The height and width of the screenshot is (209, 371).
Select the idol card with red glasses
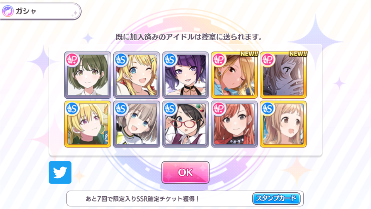[x=185, y=124]
